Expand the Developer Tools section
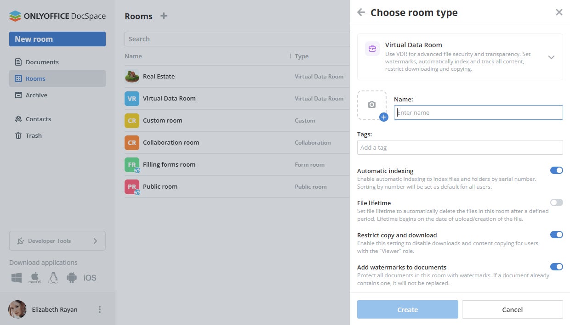Viewport: 570px width, 325px height. (x=57, y=241)
